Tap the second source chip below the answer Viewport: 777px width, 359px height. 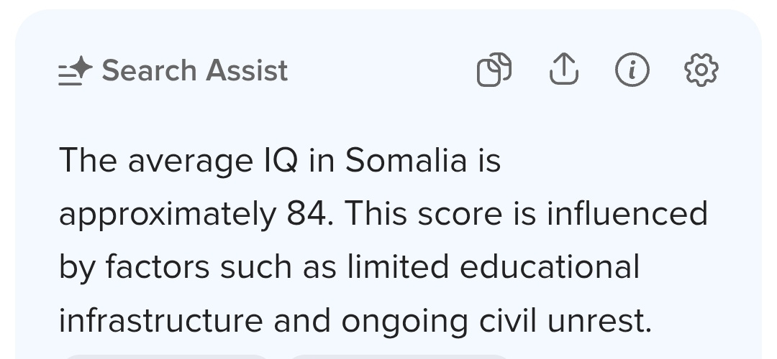click(399, 355)
